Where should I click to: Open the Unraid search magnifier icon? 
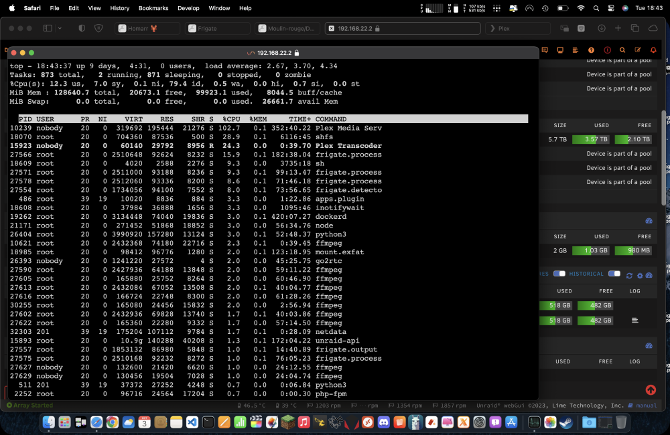point(622,50)
